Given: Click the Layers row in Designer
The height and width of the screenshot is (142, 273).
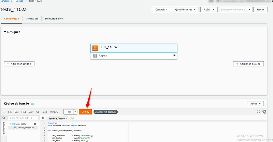Looking at the screenshot, I should [134, 56].
